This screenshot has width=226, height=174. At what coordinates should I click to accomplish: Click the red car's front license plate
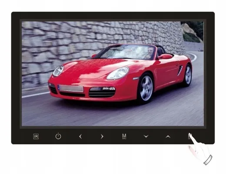pos(71,88)
